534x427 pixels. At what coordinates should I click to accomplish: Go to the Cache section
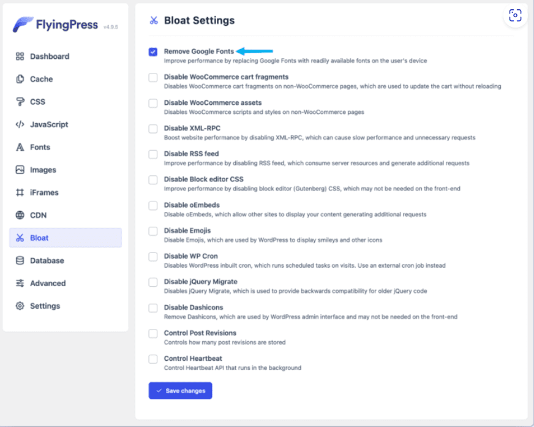coord(66,79)
